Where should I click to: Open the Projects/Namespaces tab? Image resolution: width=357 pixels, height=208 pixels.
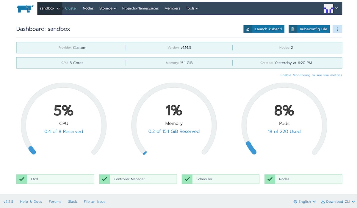point(140,8)
